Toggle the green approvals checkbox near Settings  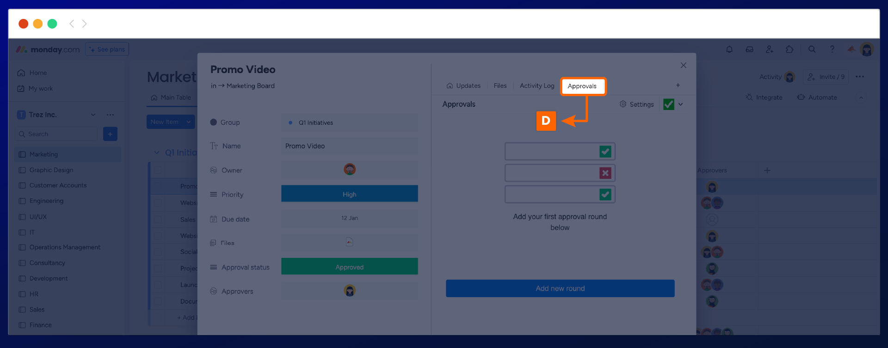click(x=668, y=104)
